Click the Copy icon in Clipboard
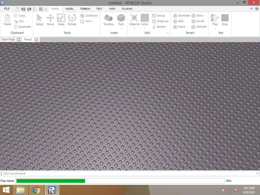 [x=16, y=15]
